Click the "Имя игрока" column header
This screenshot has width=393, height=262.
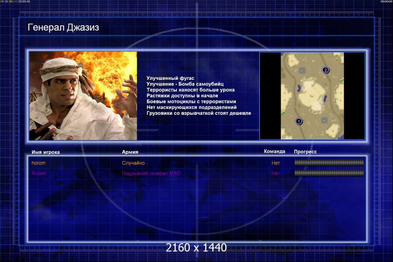45,152
